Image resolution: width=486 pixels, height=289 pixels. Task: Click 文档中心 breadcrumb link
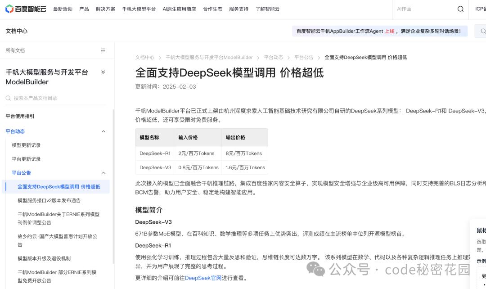point(145,57)
